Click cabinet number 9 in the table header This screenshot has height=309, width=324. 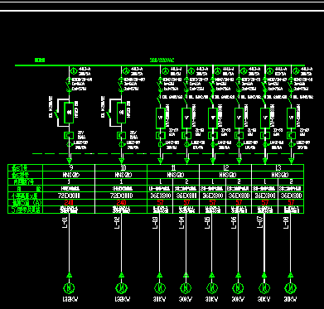(71, 167)
